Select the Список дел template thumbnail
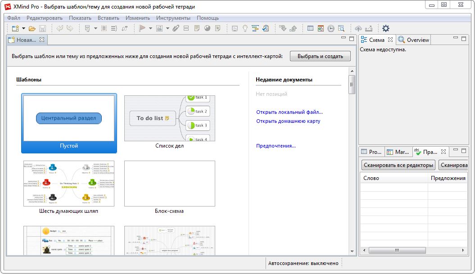The image size is (475, 274). pyautogui.click(x=170, y=119)
